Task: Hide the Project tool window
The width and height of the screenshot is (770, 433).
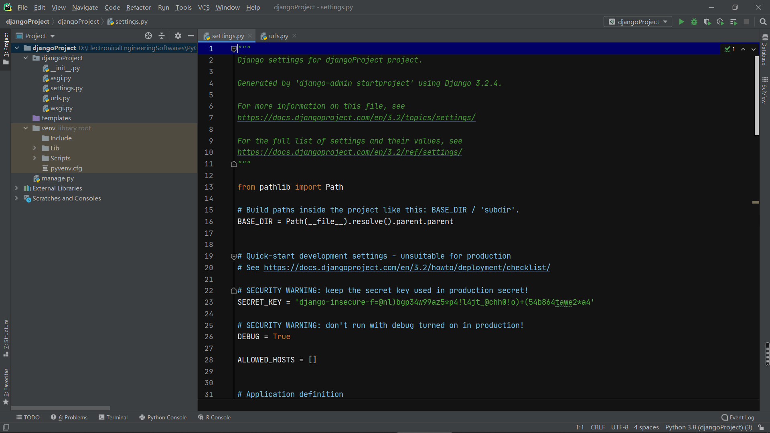Action: pos(191,36)
